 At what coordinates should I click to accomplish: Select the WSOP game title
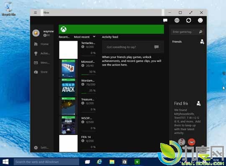pyautogui.click(x=87, y=118)
